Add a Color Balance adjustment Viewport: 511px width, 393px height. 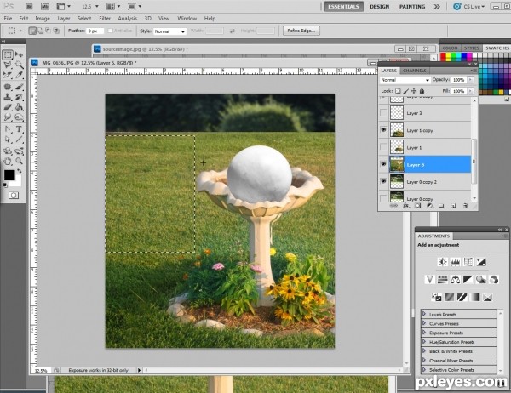tap(456, 279)
